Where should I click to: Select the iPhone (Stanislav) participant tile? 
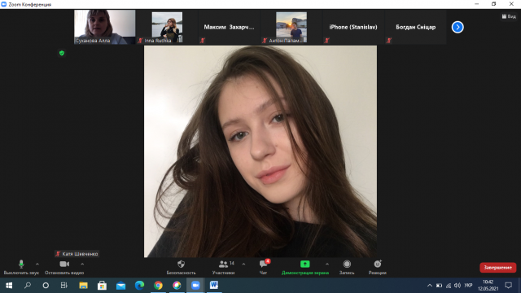pyautogui.click(x=353, y=27)
